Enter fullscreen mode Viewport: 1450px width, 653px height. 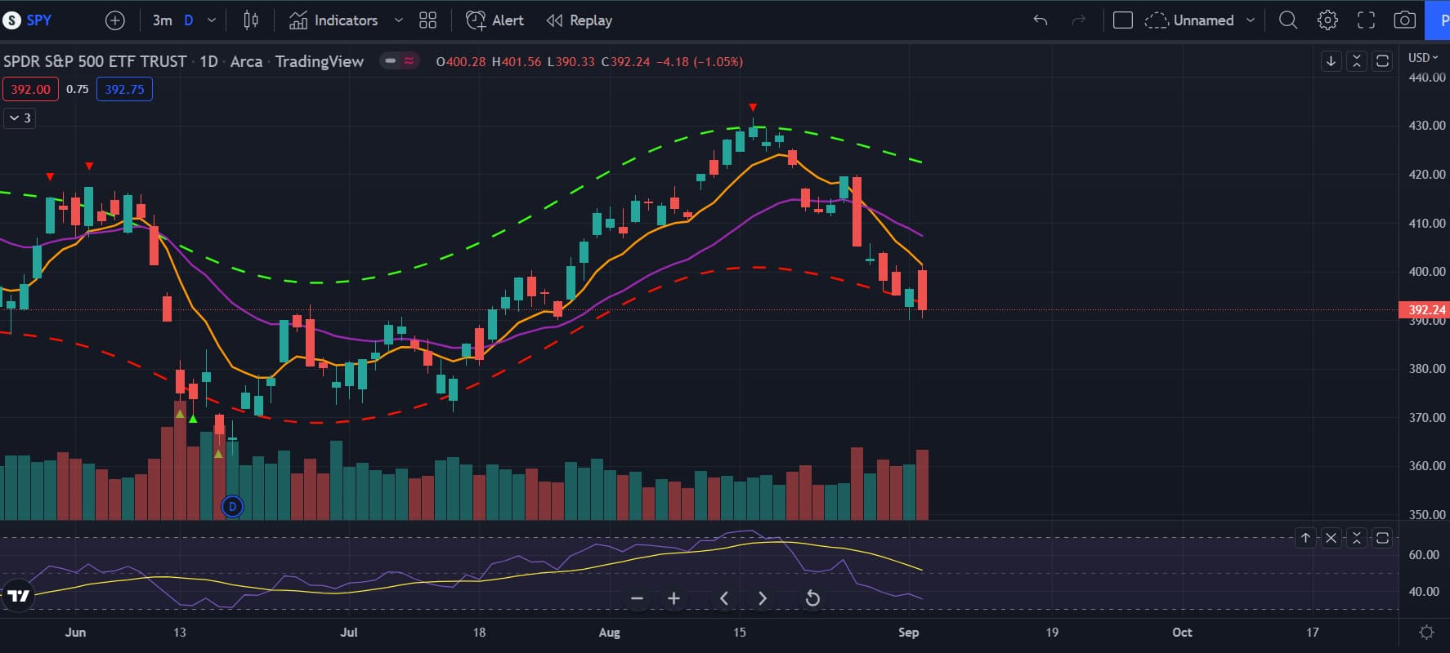(1366, 20)
